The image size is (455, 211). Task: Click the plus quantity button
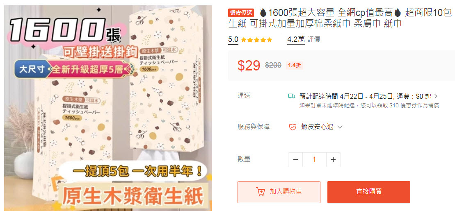coord(334,160)
